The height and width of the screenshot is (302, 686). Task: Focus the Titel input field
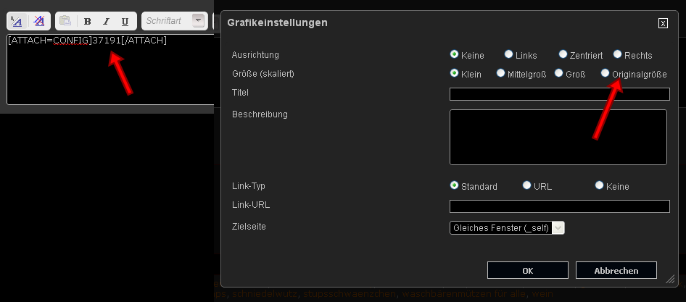tap(560, 94)
